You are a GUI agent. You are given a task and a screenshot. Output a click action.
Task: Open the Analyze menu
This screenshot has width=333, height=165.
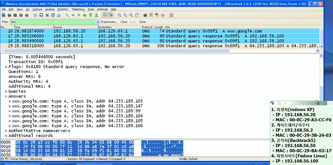[50, 9]
